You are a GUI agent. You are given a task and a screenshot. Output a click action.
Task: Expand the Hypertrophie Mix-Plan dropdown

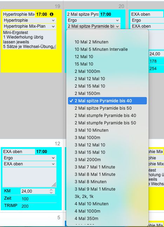(29, 26)
